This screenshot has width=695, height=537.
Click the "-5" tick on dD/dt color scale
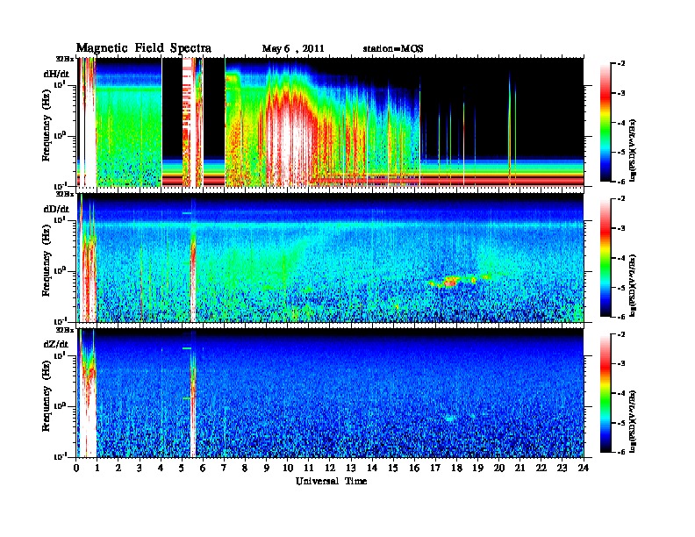(x=621, y=288)
